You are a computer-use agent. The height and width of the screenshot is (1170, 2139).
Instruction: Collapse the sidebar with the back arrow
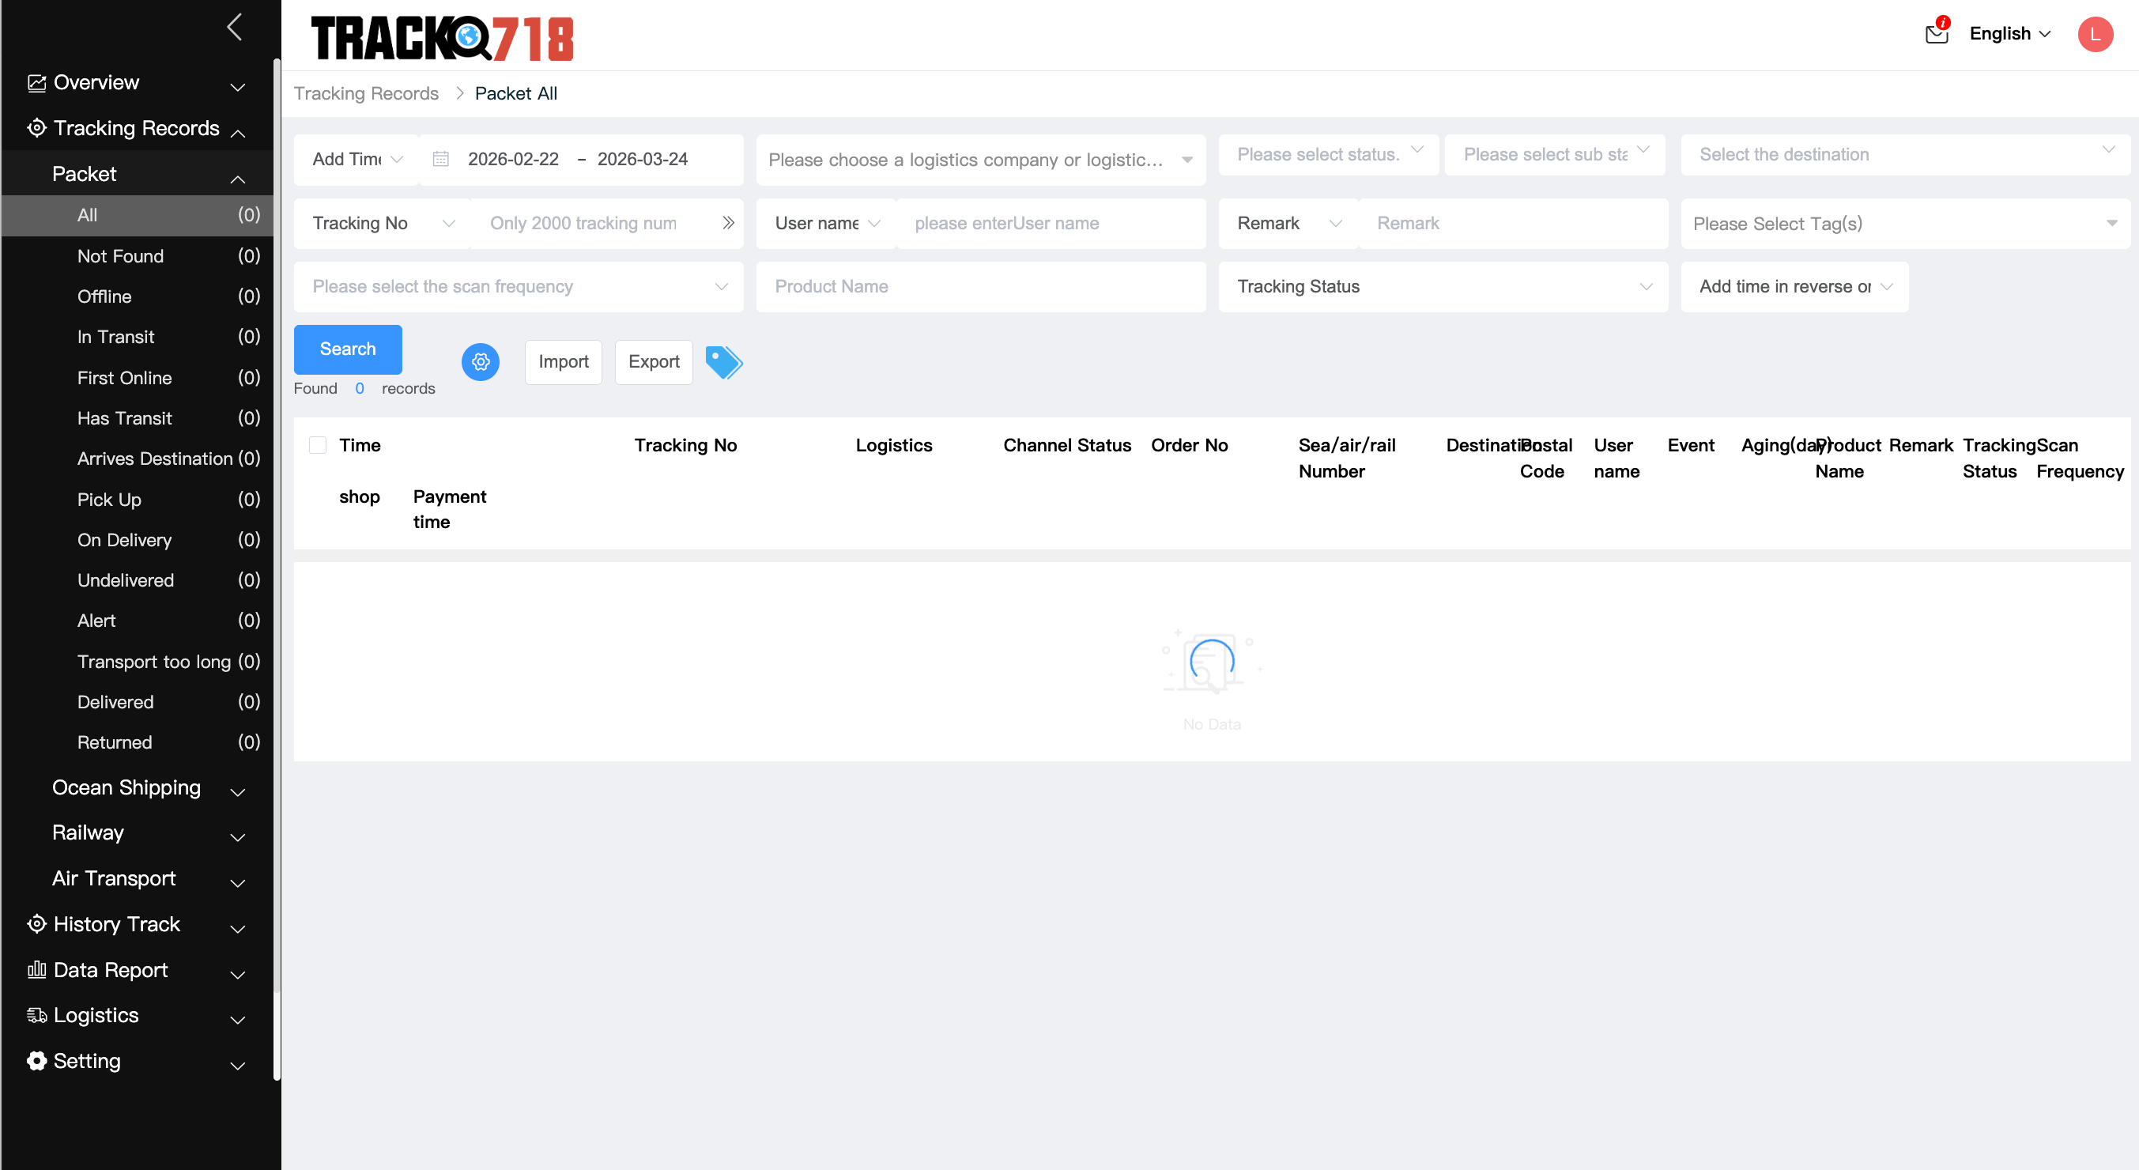point(235,28)
